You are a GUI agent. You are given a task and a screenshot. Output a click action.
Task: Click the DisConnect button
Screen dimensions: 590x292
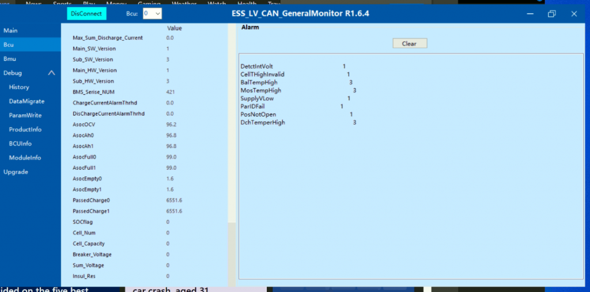click(86, 14)
